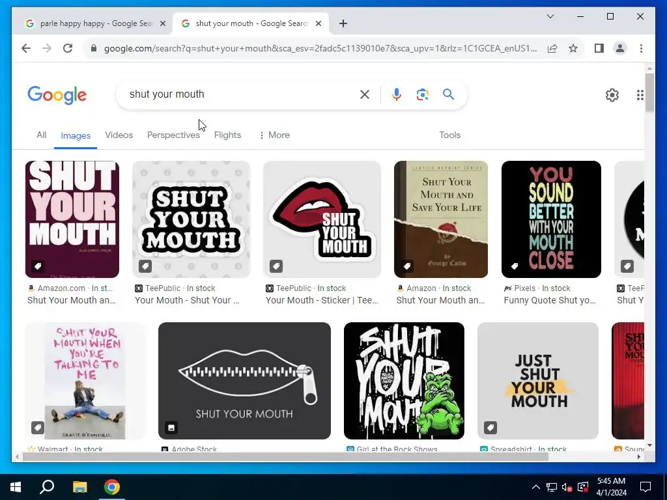Open search Tools button
The image size is (667, 500).
click(x=449, y=135)
